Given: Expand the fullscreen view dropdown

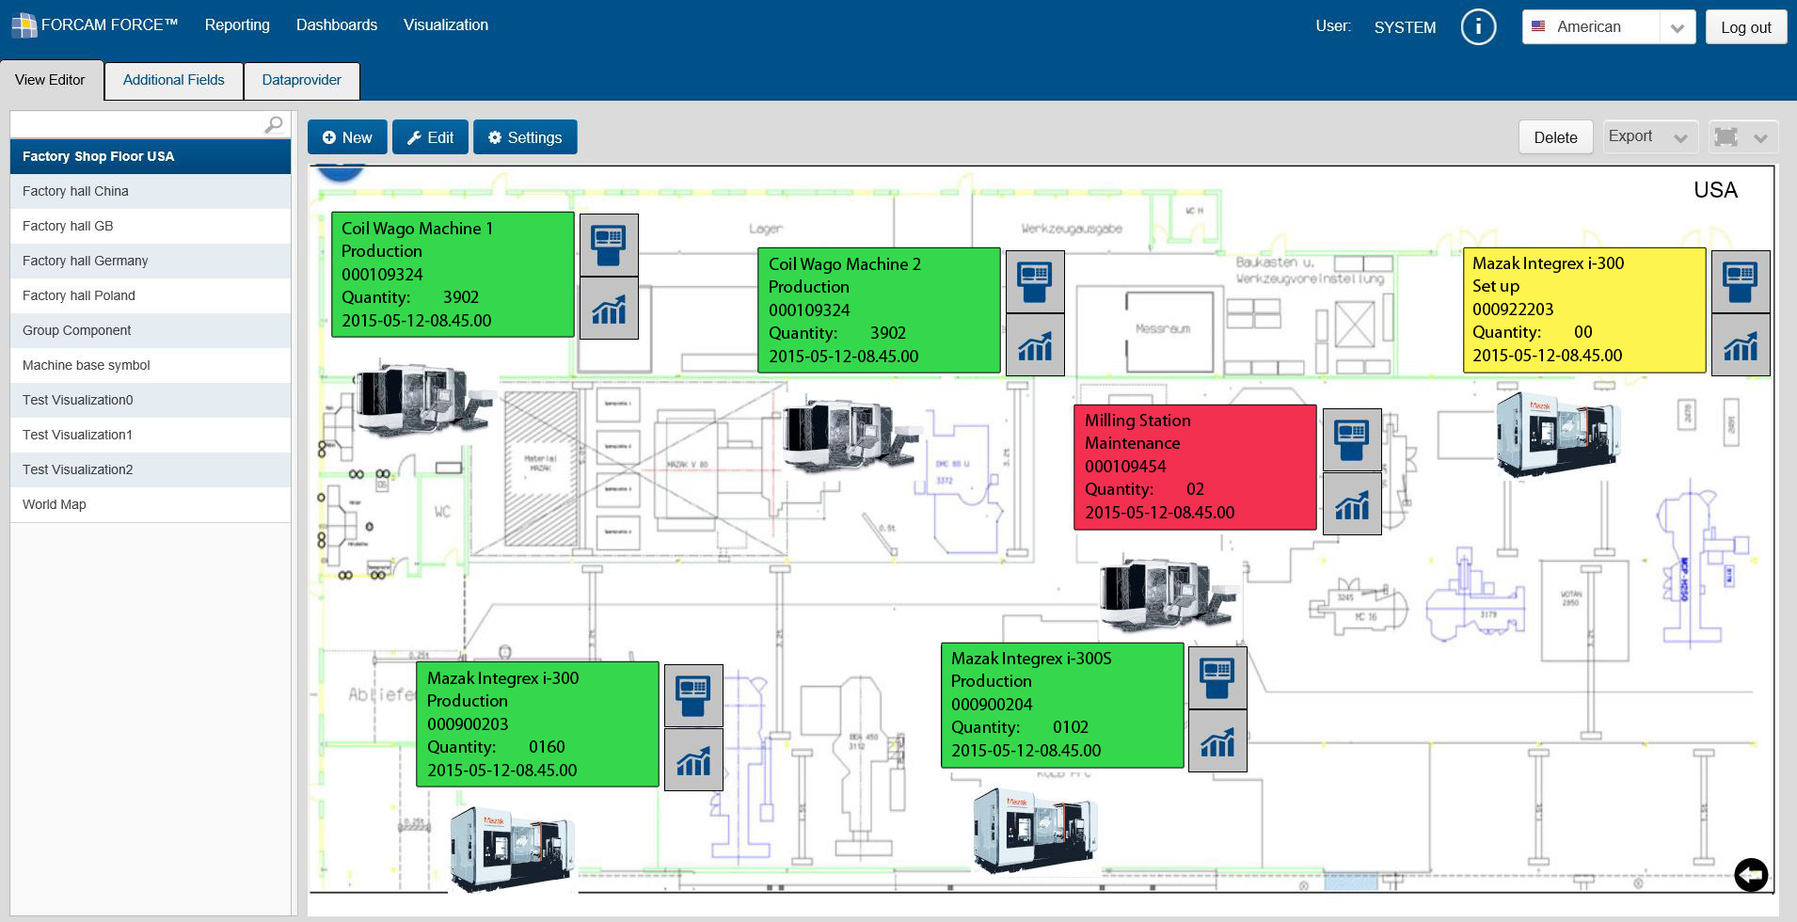Looking at the screenshot, I should click(x=1760, y=137).
